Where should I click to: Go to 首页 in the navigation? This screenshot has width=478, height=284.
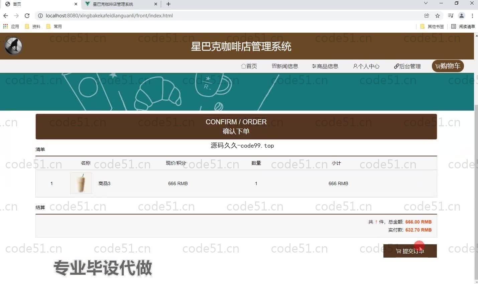[x=249, y=66]
